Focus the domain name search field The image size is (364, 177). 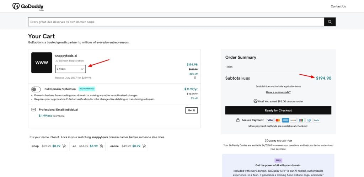(x=176, y=22)
